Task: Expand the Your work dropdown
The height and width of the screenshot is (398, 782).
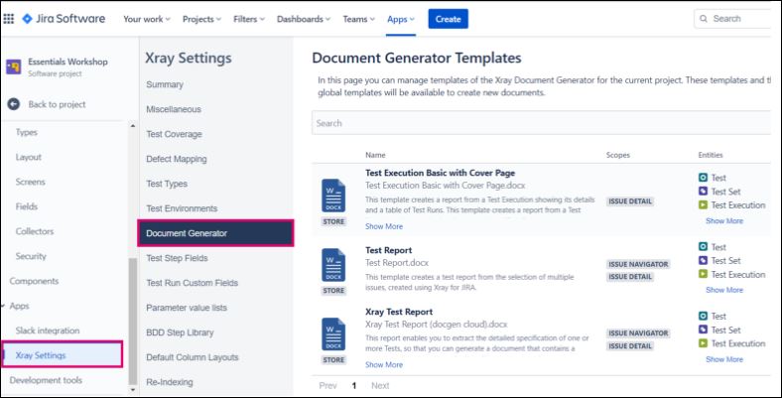Action: pyautogui.click(x=146, y=19)
